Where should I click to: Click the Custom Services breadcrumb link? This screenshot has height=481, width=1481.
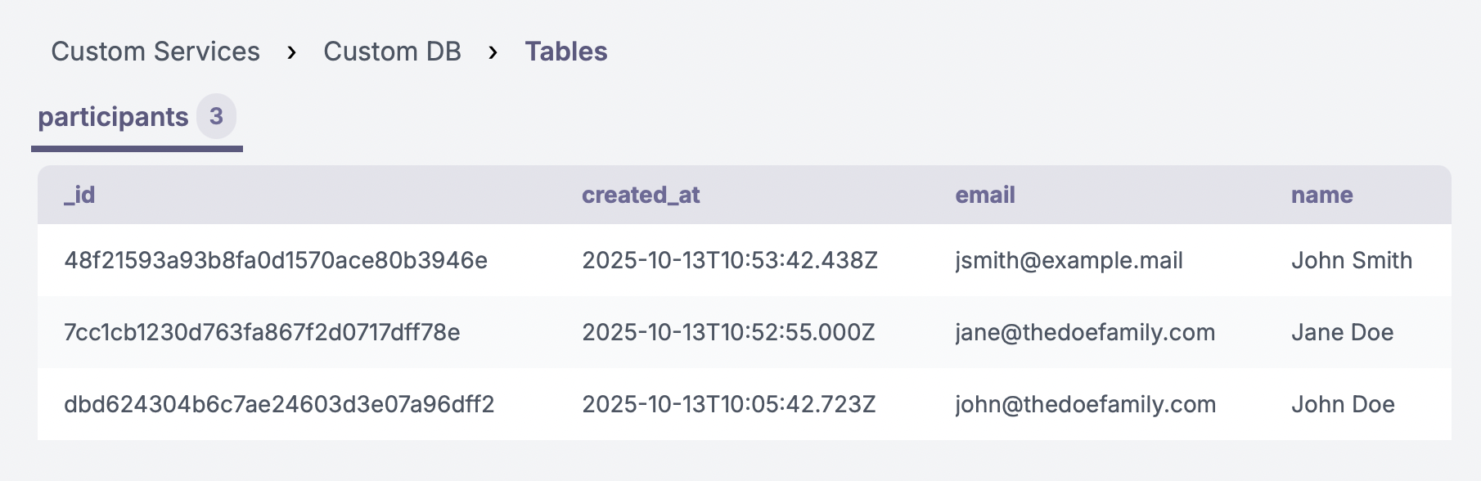155,52
